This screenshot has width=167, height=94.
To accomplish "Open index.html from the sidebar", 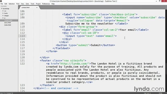I will click(8, 25).
